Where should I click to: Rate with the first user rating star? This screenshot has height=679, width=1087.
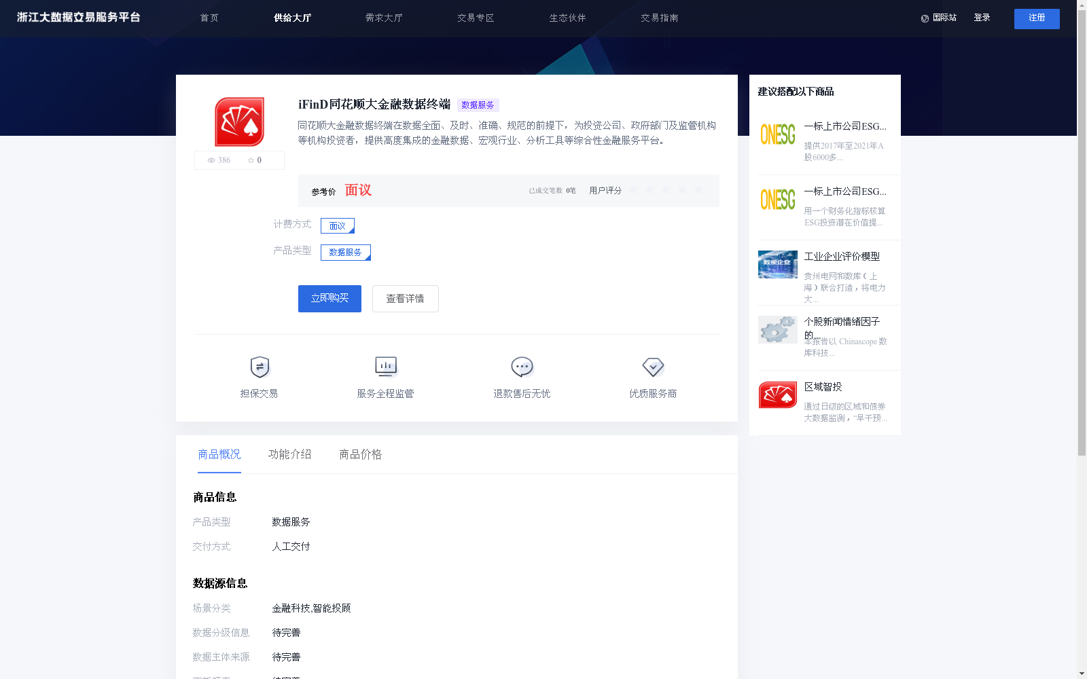click(633, 190)
